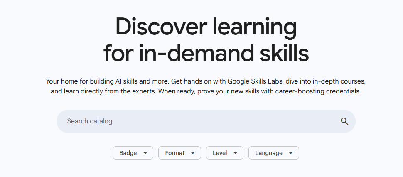Viewport: 403px width, 177px height.
Task: Click the "for in-demand skills" heading line
Action: click(x=206, y=54)
